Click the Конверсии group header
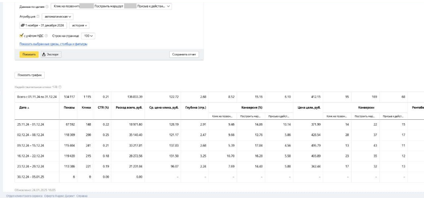The height and width of the screenshot is (198, 424). tap(366, 107)
